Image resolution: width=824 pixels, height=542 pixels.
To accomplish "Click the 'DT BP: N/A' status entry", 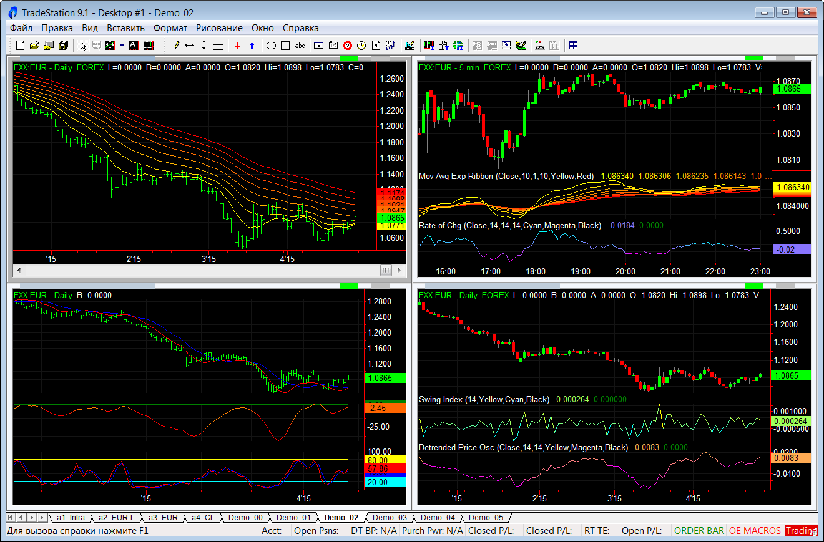I will coord(373,531).
